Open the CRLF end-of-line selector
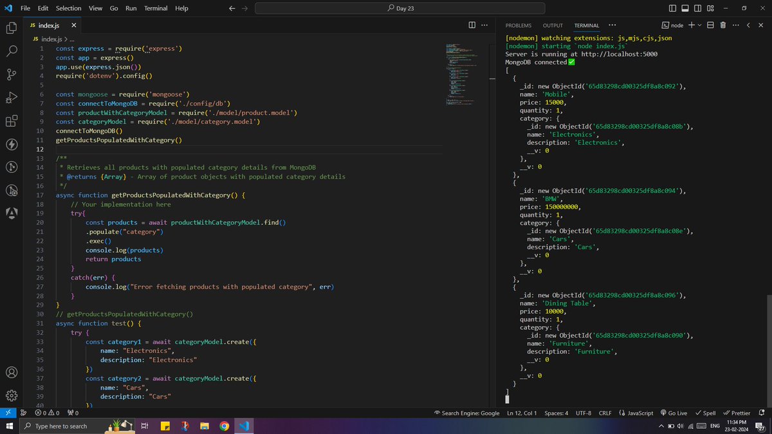 (x=605, y=413)
